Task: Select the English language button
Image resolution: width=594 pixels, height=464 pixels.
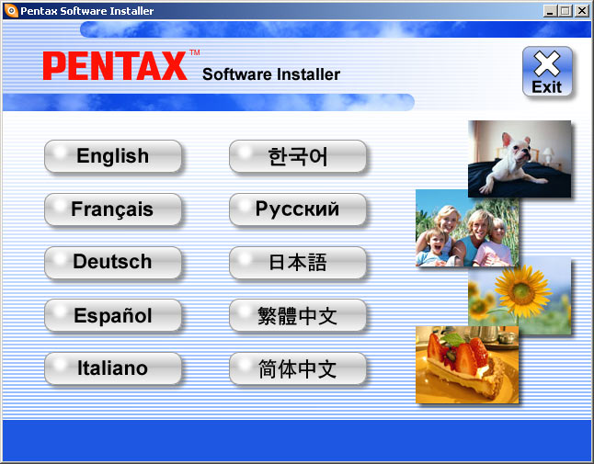Action: click(x=113, y=156)
